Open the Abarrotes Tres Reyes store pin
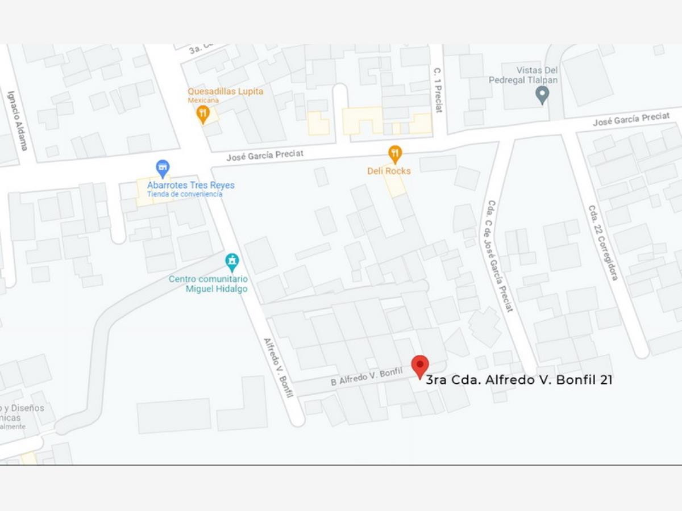The height and width of the screenshot is (511, 682). 163,169
